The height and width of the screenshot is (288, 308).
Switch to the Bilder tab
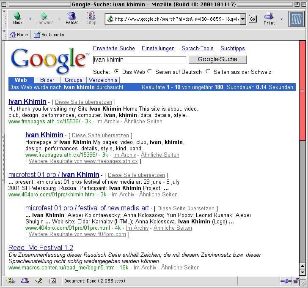point(47,80)
